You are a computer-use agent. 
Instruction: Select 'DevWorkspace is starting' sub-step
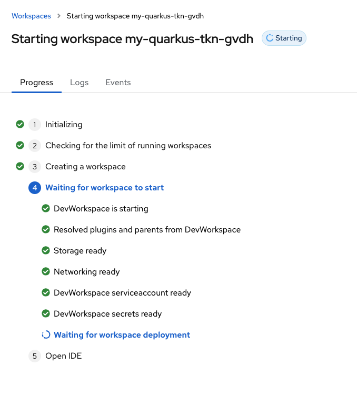(101, 209)
